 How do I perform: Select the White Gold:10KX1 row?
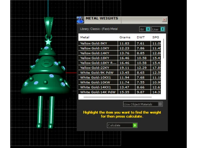pyautogui.click(x=120, y=77)
